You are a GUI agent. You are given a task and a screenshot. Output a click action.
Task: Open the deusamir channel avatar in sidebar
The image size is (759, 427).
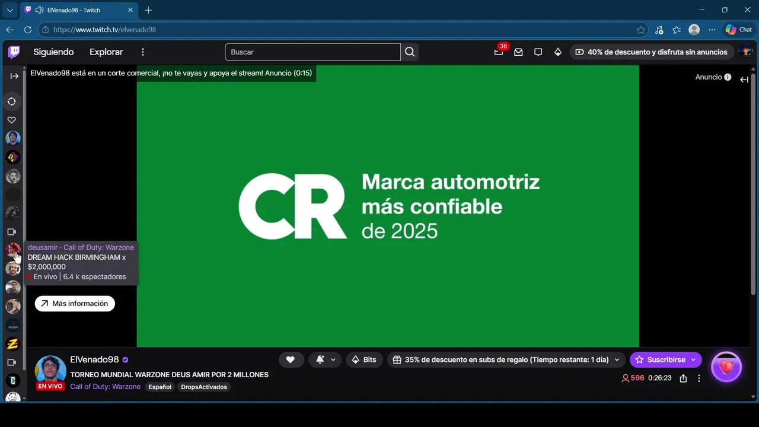[x=12, y=250]
